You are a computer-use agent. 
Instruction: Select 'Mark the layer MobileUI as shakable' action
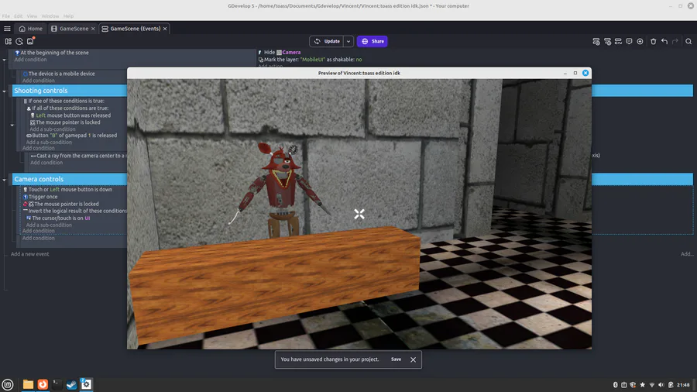310,60
